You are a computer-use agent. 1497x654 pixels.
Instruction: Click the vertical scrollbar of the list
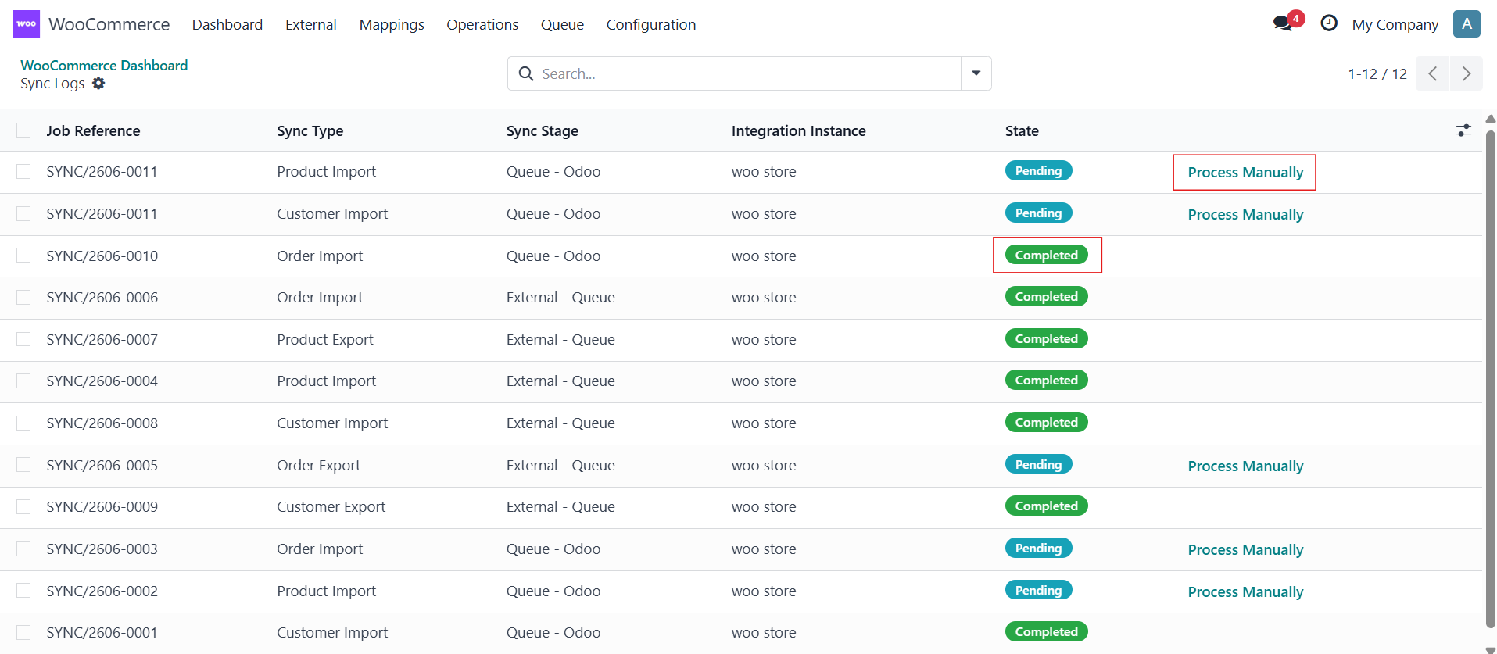(1490, 379)
